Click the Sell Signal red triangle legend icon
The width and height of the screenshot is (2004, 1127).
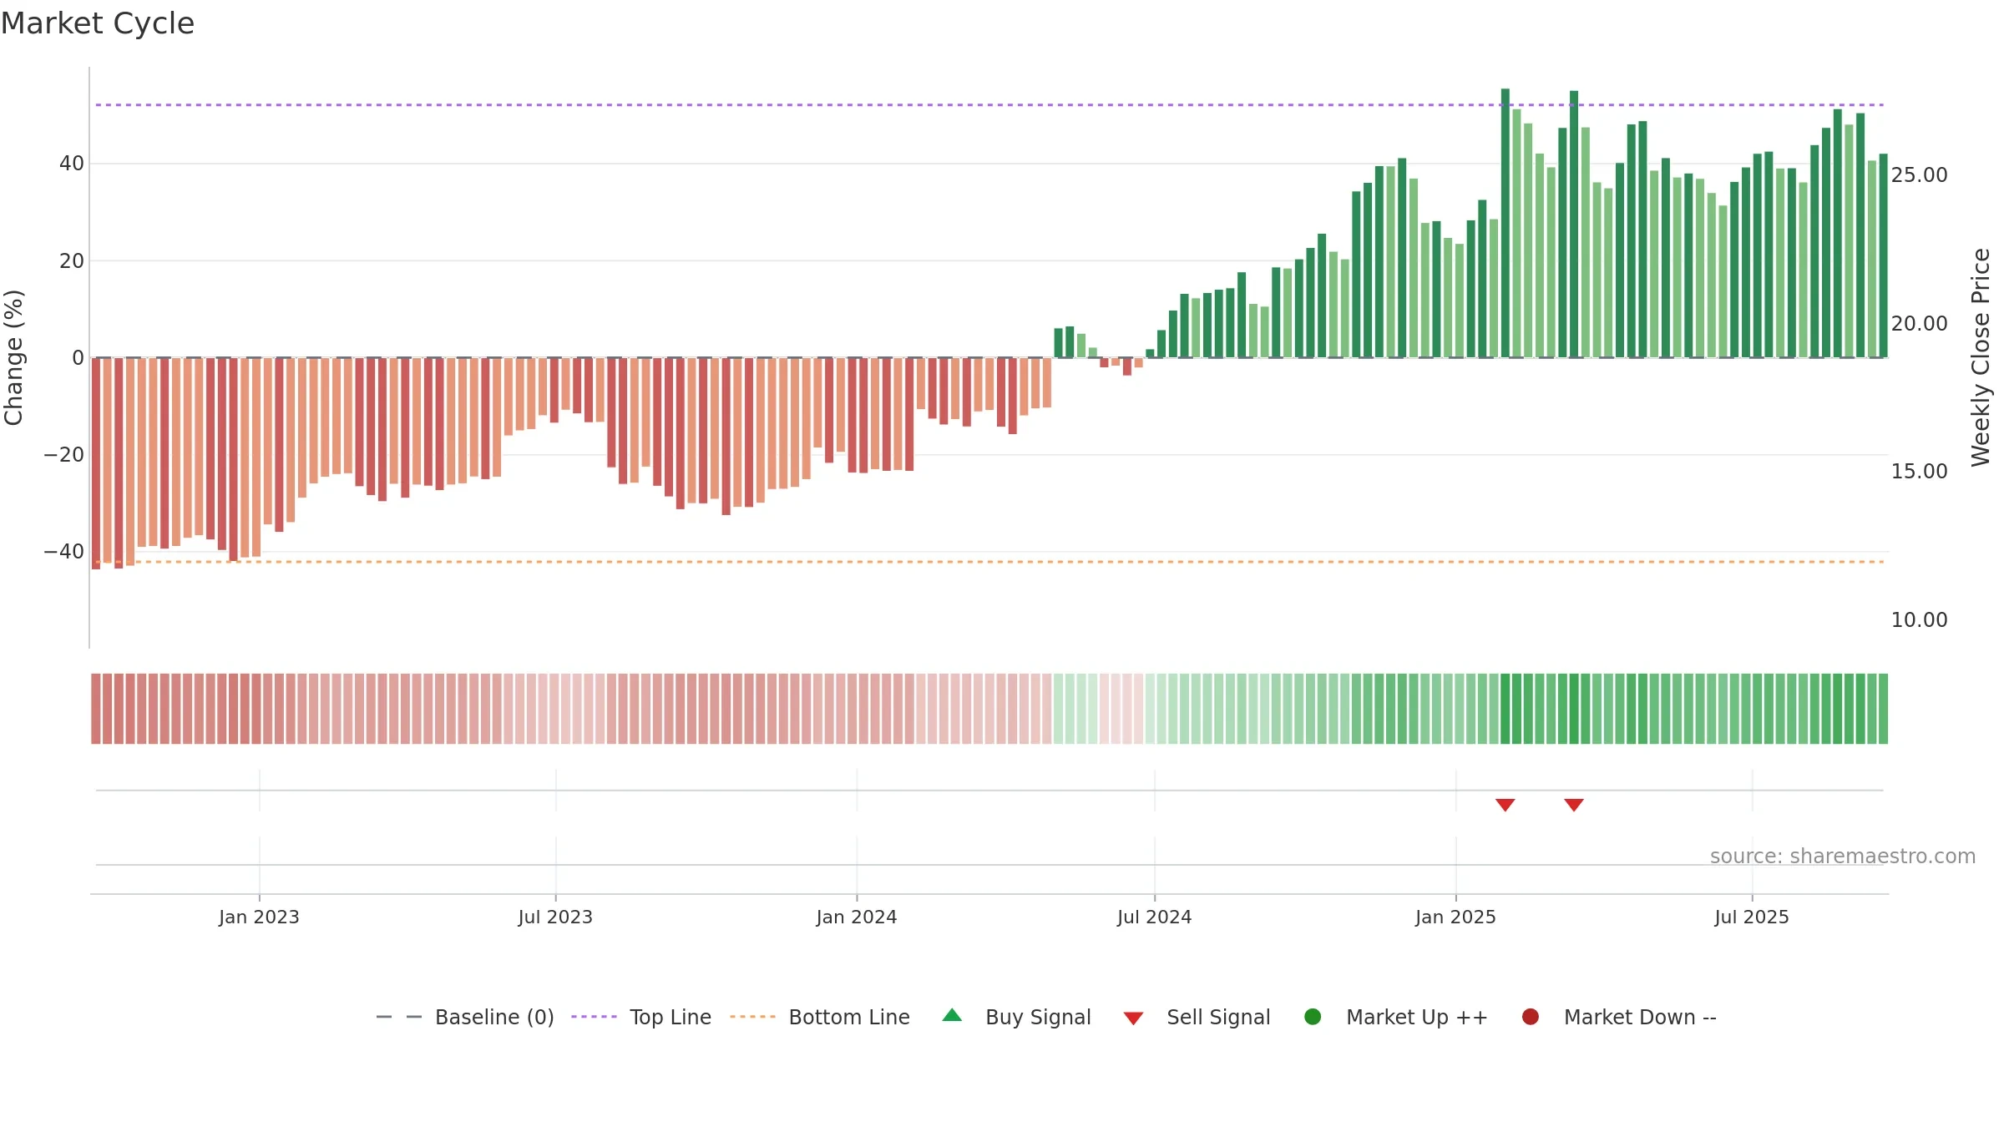1133,1018
